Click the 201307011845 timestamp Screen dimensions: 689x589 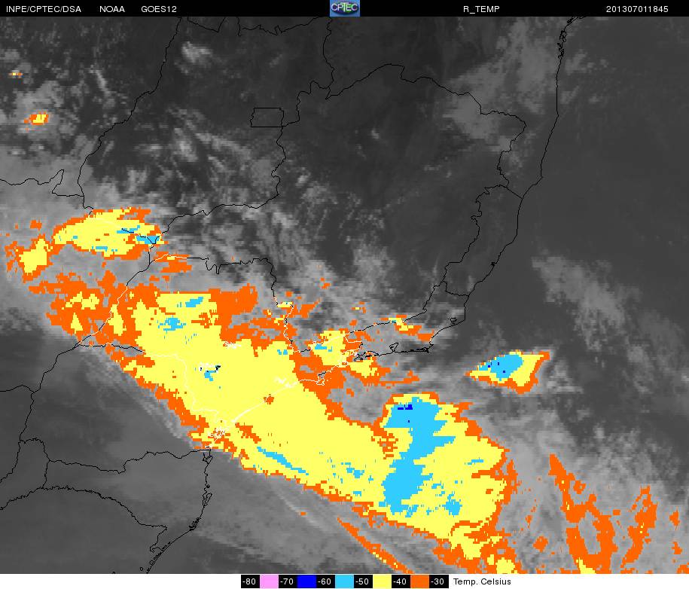coord(637,9)
